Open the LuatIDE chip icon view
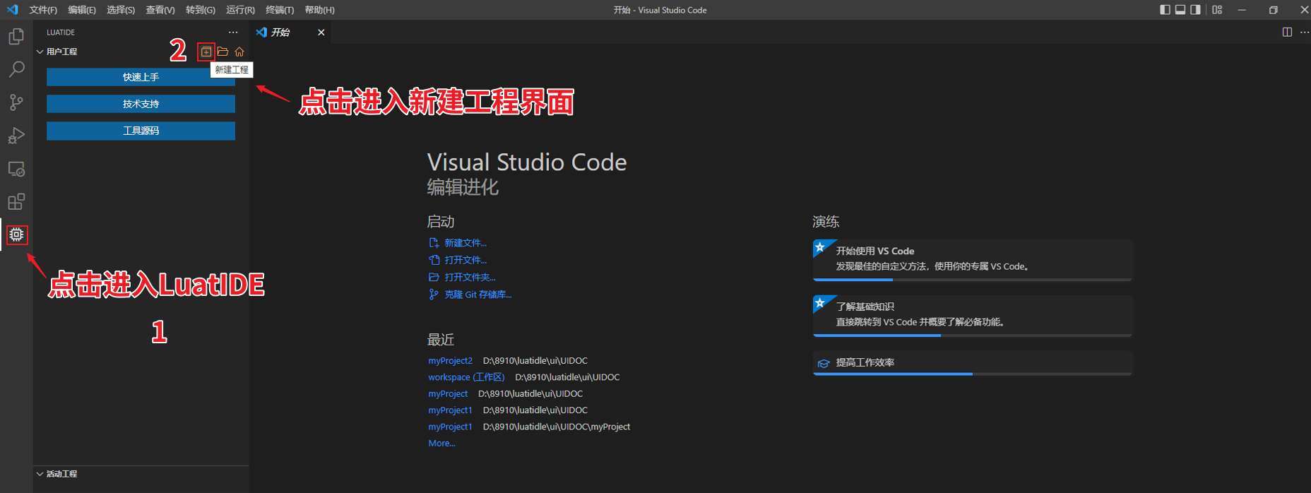 [x=16, y=234]
